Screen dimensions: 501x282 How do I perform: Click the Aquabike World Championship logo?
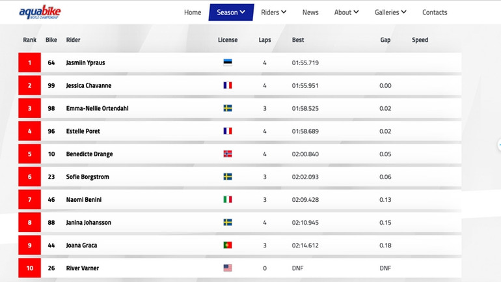40,12
